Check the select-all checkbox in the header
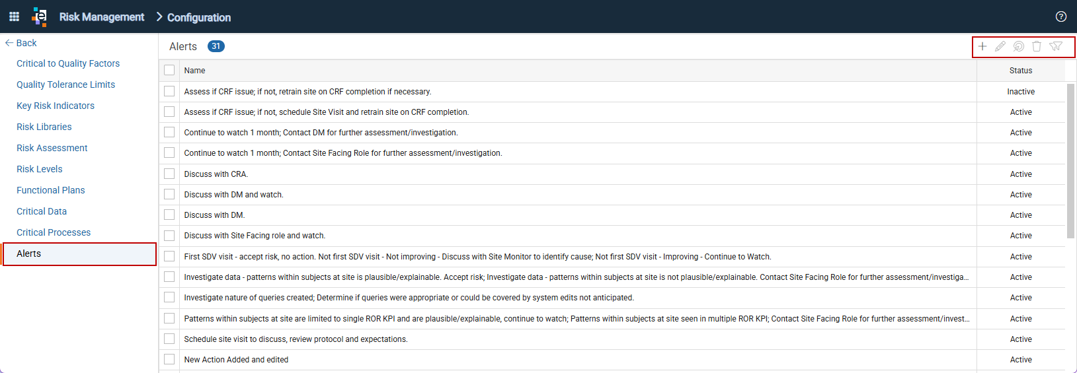The image size is (1077, 373). 169,70
